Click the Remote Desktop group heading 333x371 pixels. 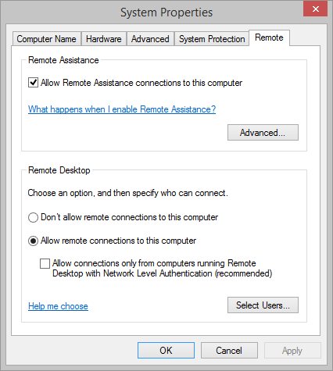coord(59,170)
